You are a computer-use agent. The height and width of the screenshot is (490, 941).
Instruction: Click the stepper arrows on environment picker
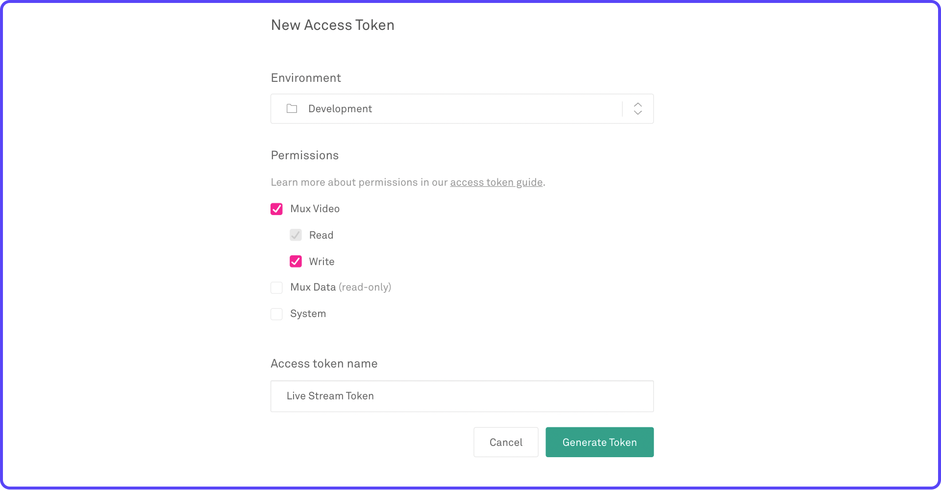point(638,108)
